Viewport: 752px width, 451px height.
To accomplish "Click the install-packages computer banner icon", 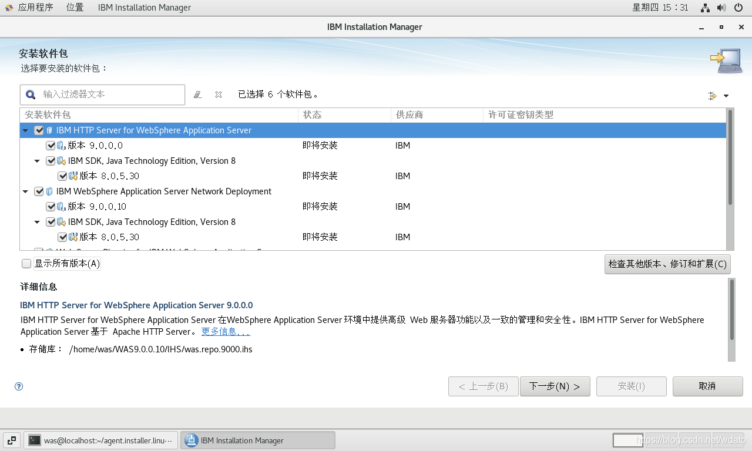I will pyautogui.click(x=726, y=60).
